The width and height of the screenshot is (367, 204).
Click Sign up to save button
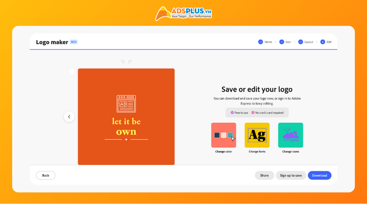pyautogui.click(x=291, y=175)
